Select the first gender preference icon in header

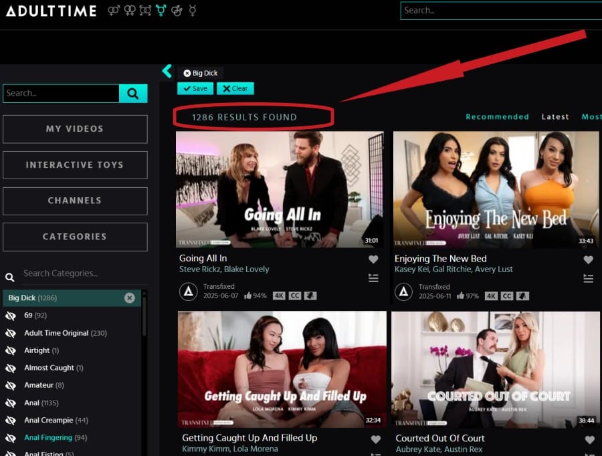(114, 11)
